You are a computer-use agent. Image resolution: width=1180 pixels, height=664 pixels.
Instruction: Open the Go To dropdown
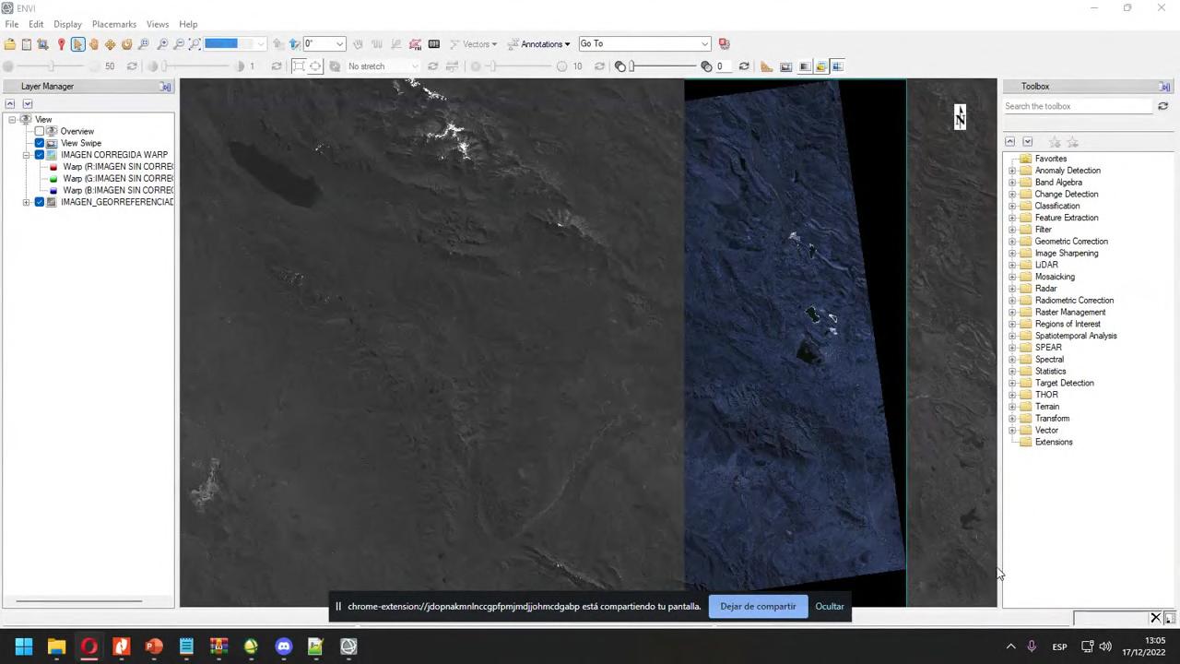point(704,44)
